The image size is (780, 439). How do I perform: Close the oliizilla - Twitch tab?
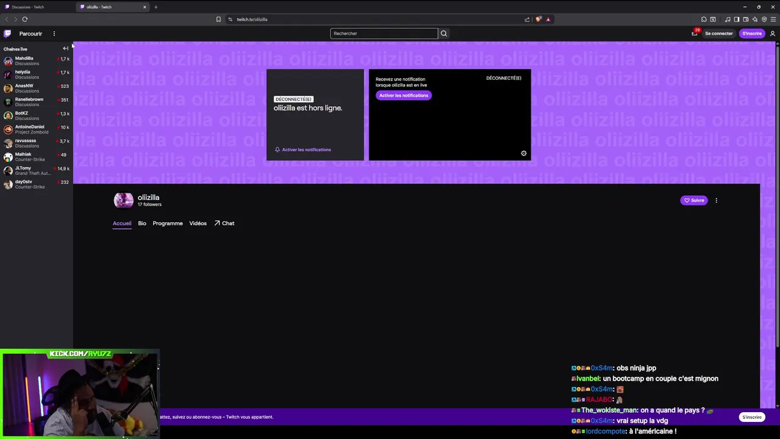(x=144, y=7)
